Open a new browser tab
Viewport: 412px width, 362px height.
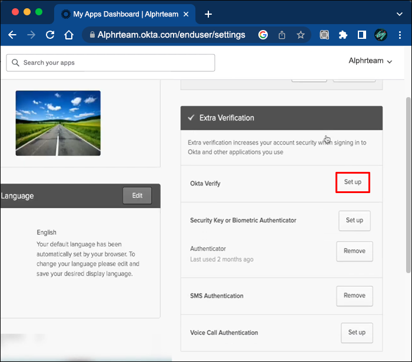click(x=208, y=14)
